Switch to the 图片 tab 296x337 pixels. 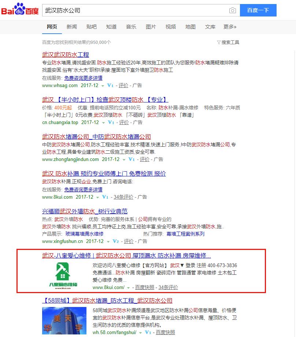click(x=151, y=27)
